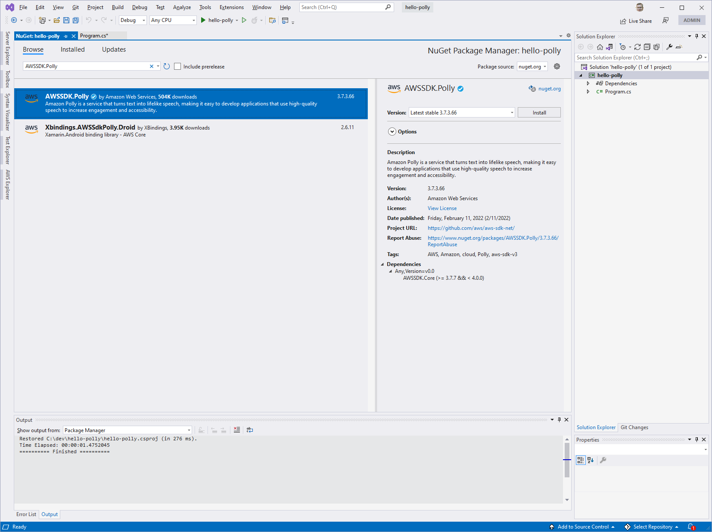Open the View License link
This screenshot has height=532, width=712.
[x=442, y=208]
